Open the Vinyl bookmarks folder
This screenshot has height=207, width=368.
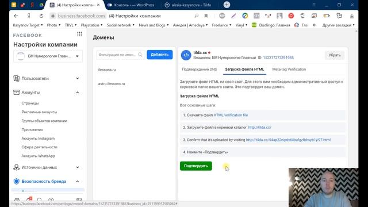pyautogui.click(x=241, y=25)
